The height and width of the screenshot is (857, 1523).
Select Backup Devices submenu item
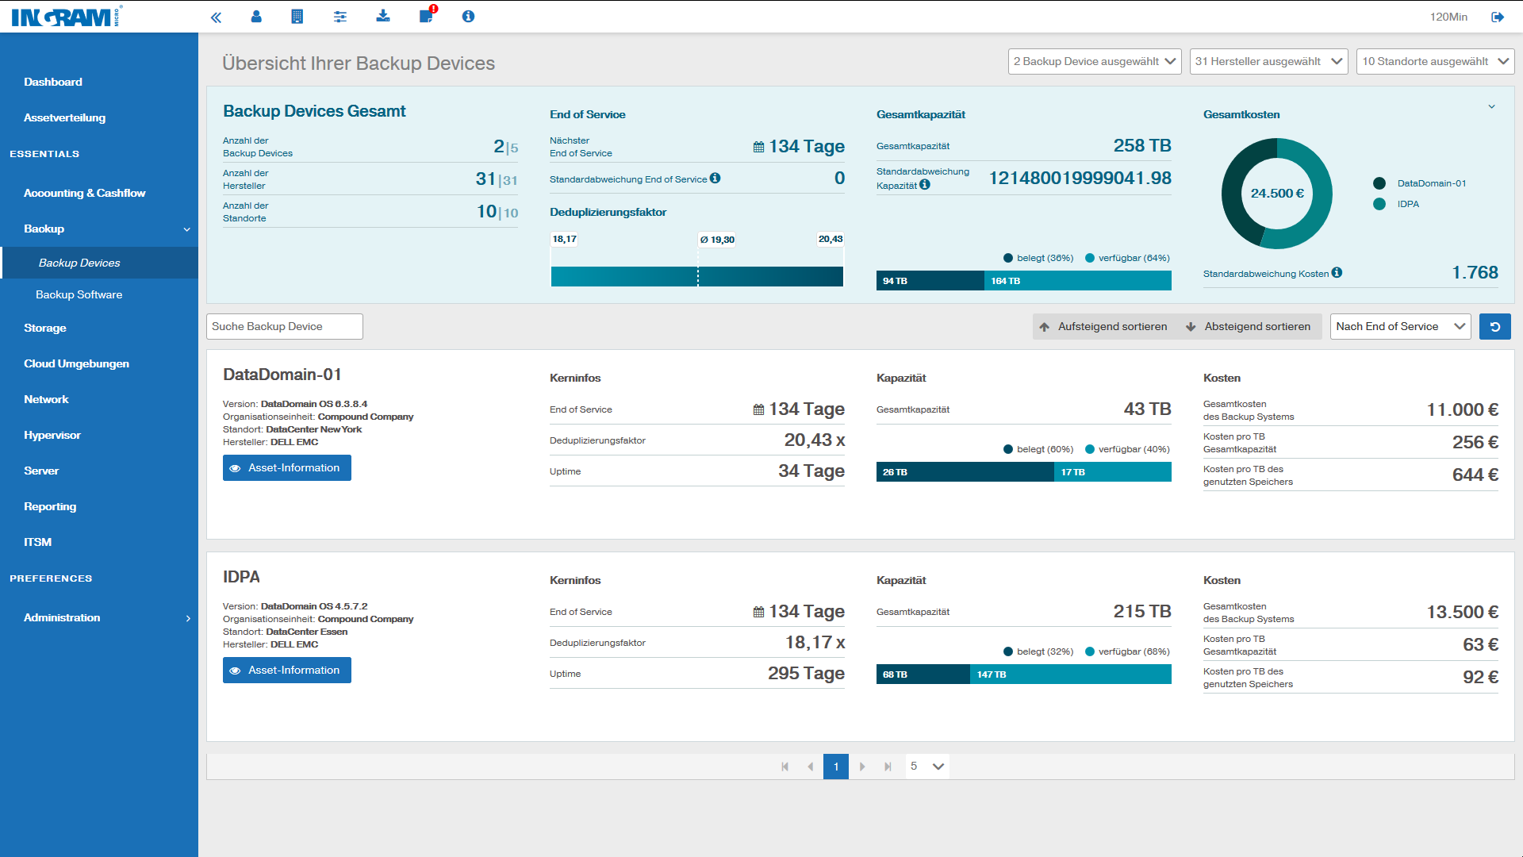(99, 263)
